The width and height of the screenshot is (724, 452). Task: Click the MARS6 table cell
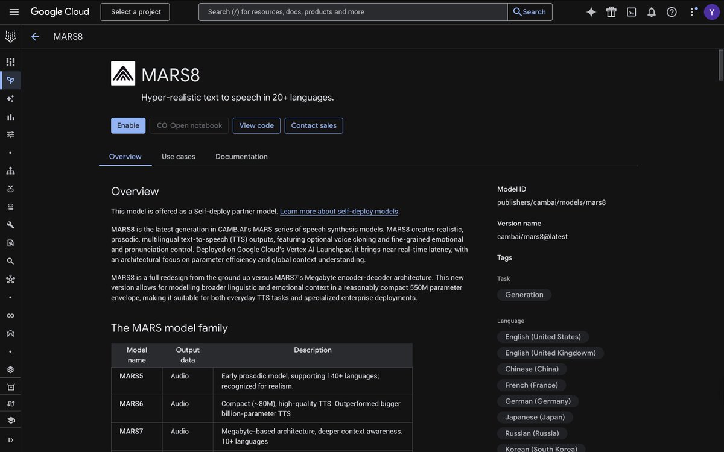coord(137,409)
